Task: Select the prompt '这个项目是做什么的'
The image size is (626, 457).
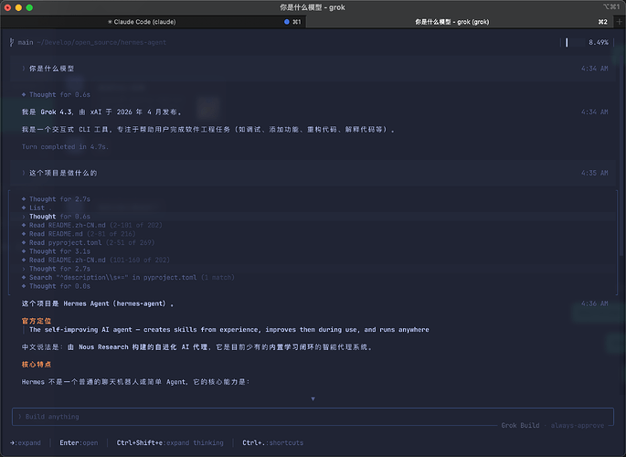Action: coord(63,174)
